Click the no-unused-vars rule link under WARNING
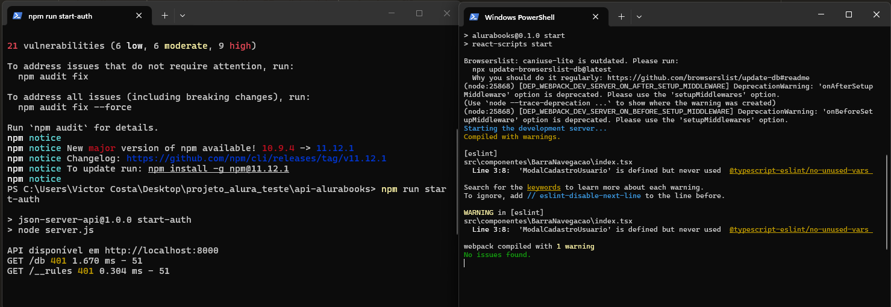 [800, 230]
